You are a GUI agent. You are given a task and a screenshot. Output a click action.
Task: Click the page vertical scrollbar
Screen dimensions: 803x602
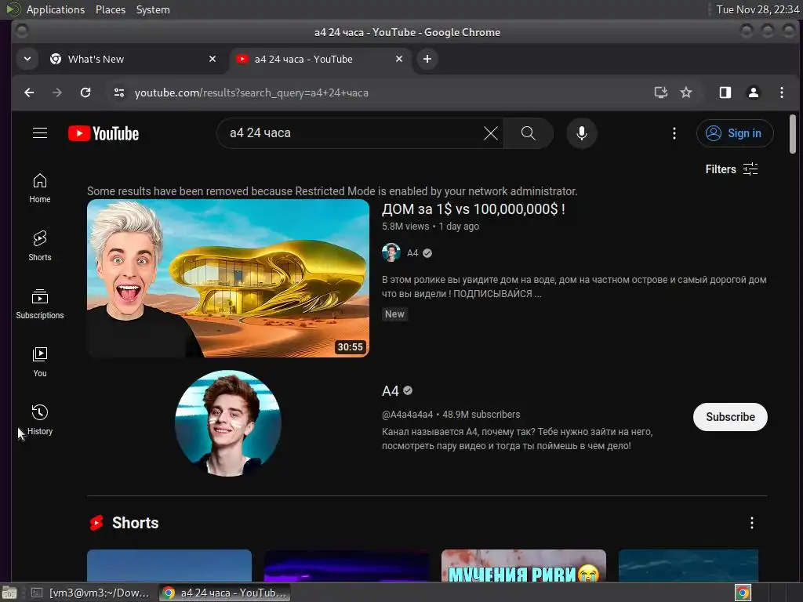tap(792, 133)
